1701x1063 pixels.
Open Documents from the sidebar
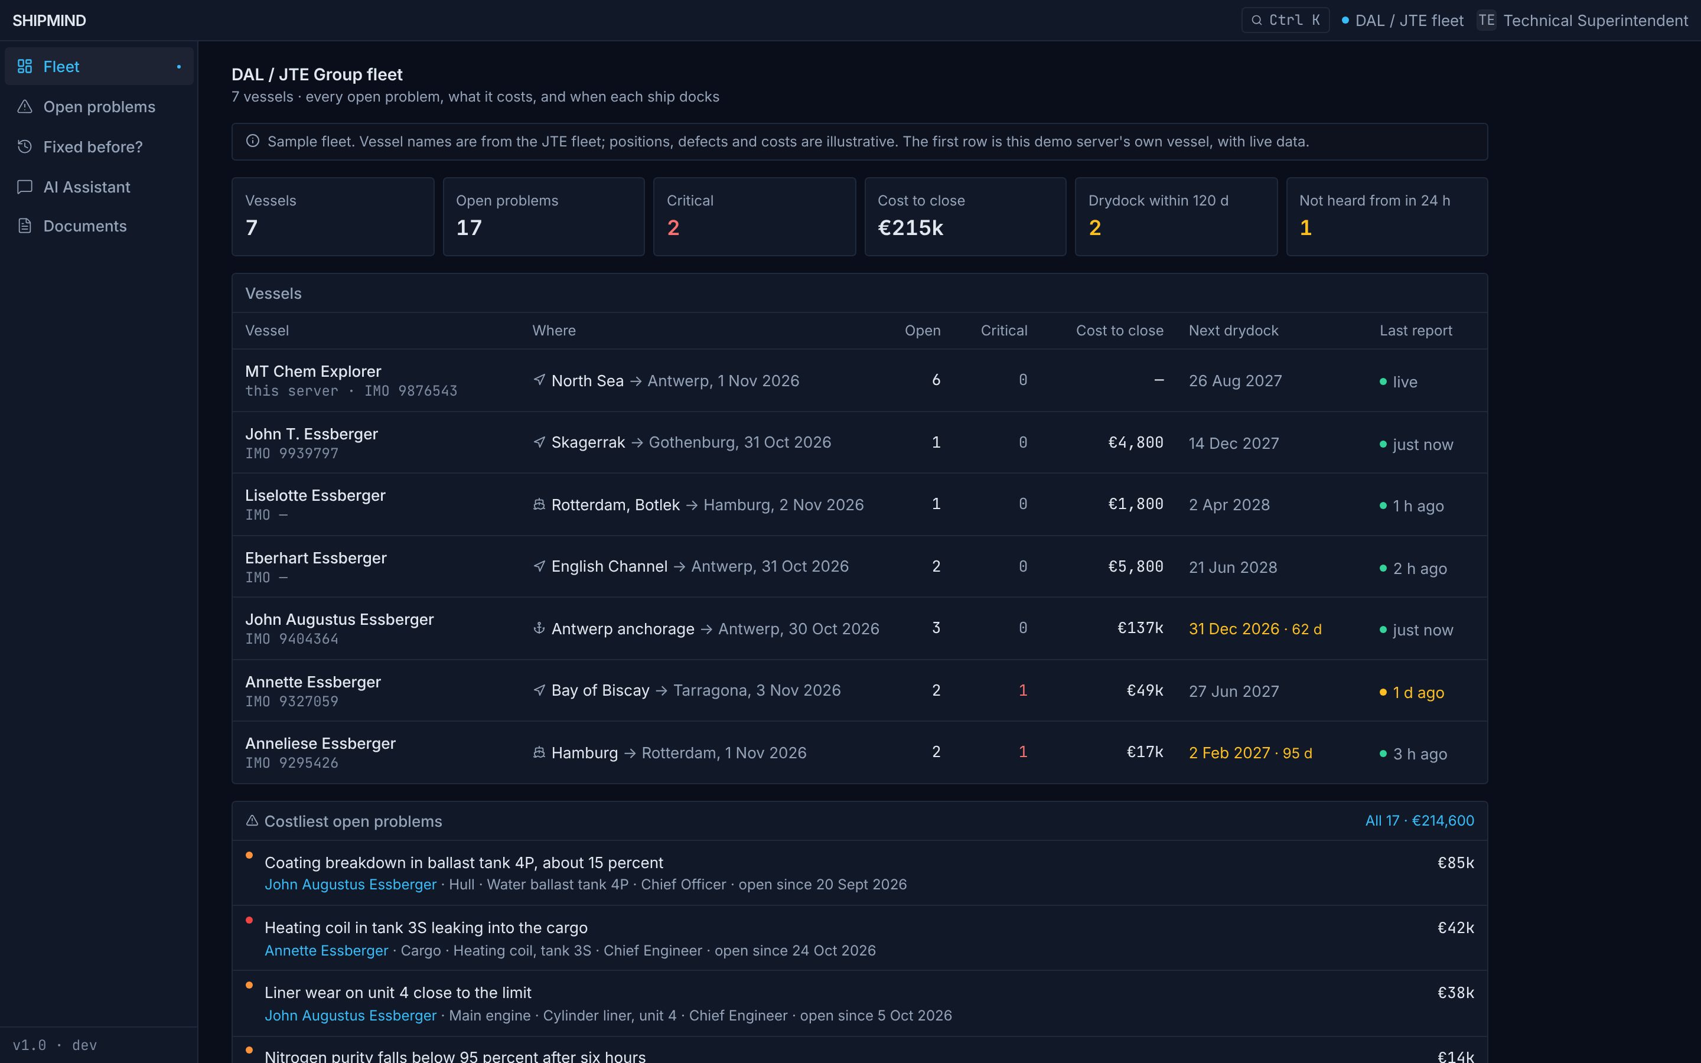(99, 226)
